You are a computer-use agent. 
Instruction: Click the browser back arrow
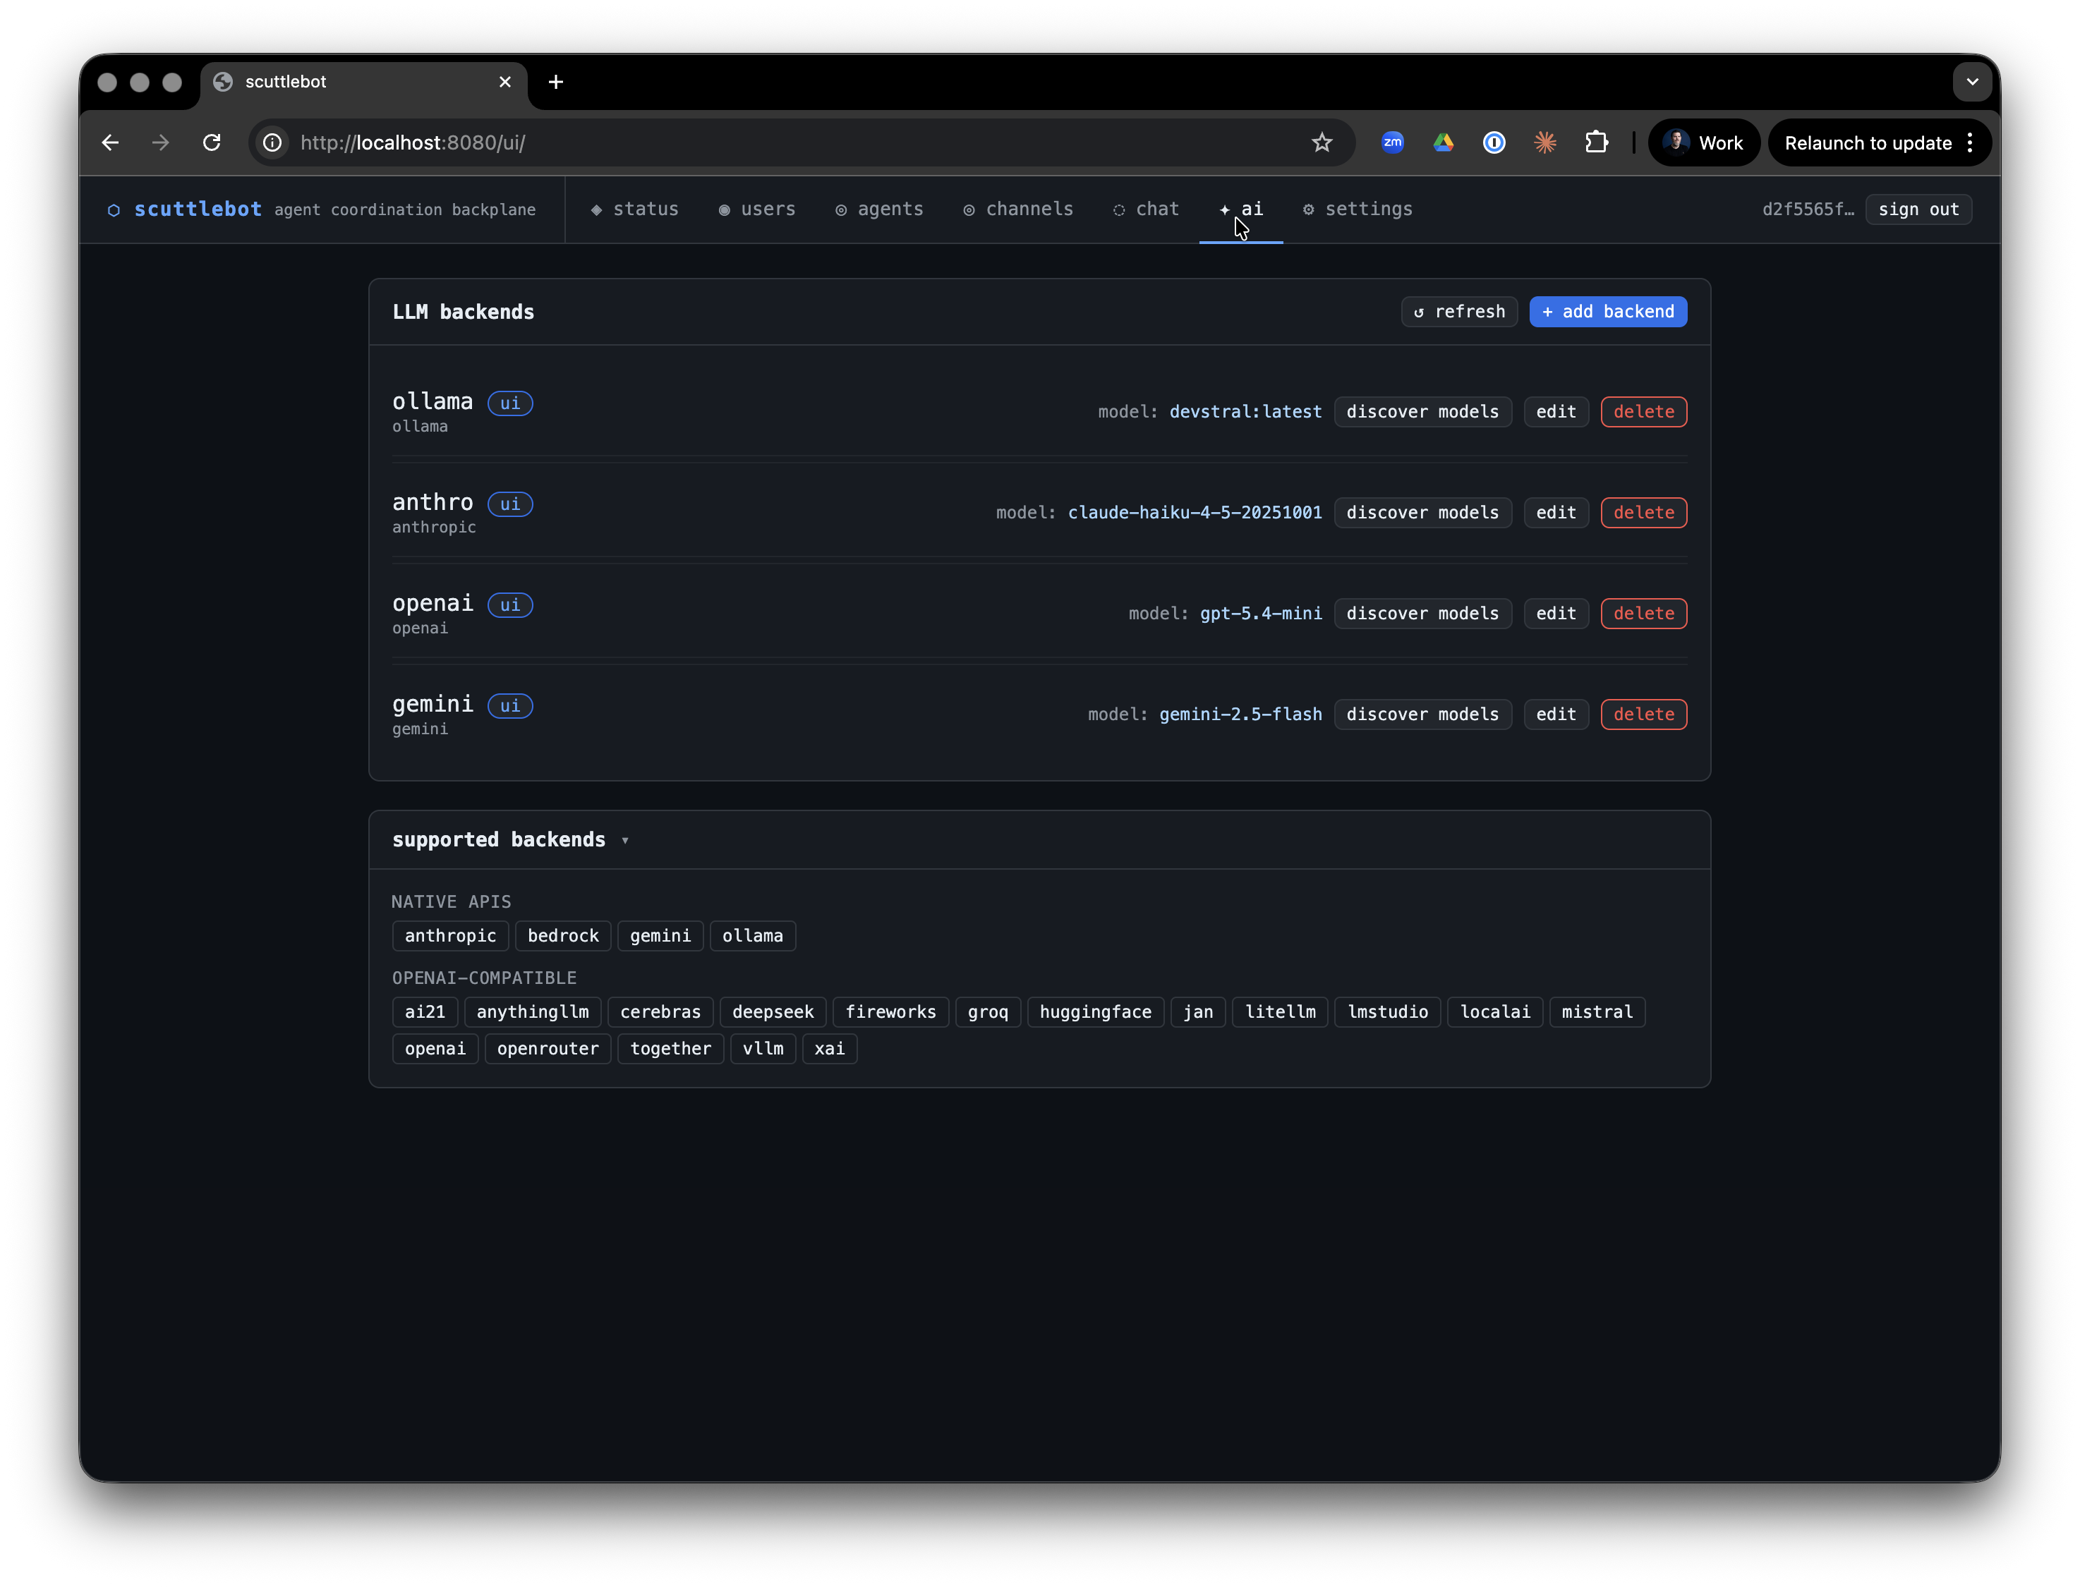point(109,142)
